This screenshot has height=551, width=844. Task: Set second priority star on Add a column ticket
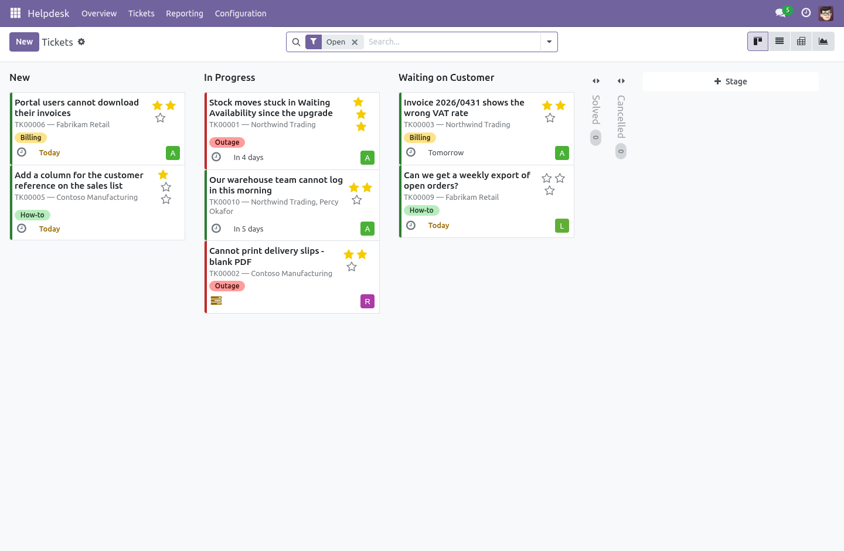point(166,187)
